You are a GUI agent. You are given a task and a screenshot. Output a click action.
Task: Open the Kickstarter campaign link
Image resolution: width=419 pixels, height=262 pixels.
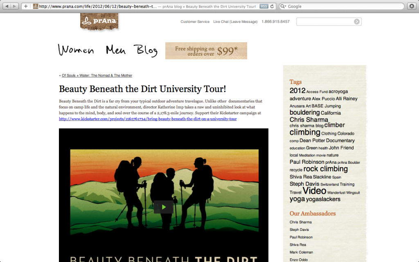tap(148, 119)
